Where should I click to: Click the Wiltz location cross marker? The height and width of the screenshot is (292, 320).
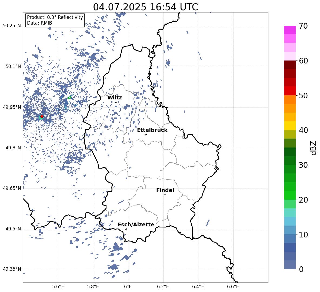[116, 102]
